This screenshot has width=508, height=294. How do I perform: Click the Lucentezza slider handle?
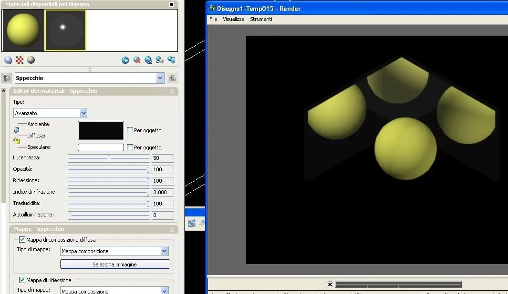[x=109, y=158]
